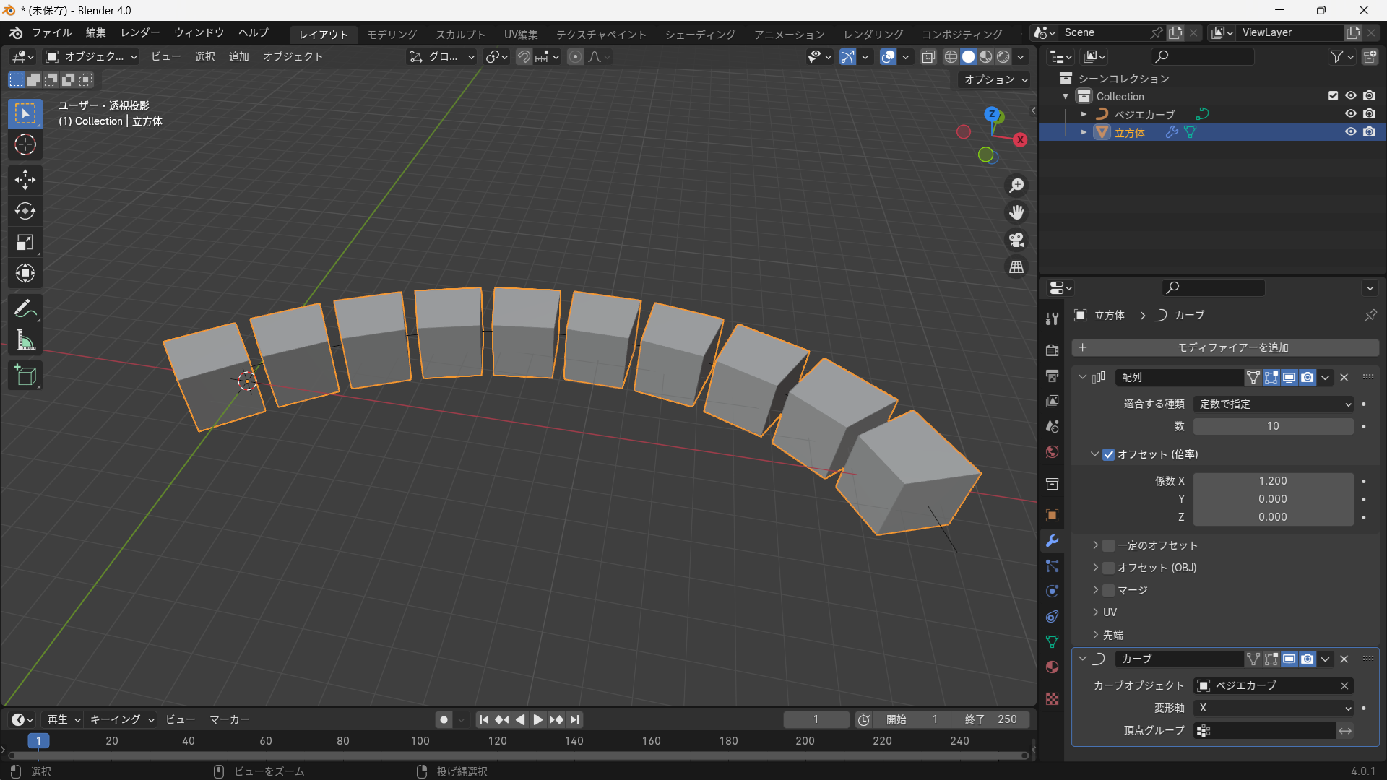Switch to orthographic grid view icon
The height and width of the screenshot is (780, 1387).
click(1016, 267)
